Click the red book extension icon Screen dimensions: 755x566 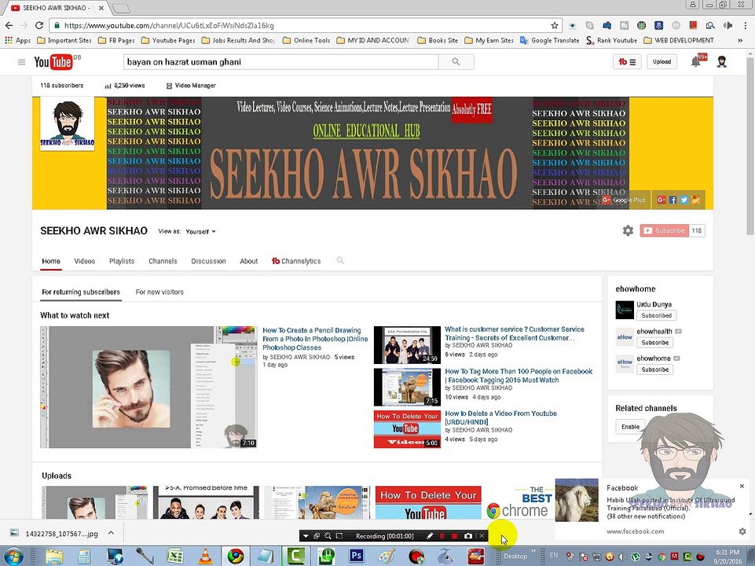pyautogui.click(x=693, y=25)
